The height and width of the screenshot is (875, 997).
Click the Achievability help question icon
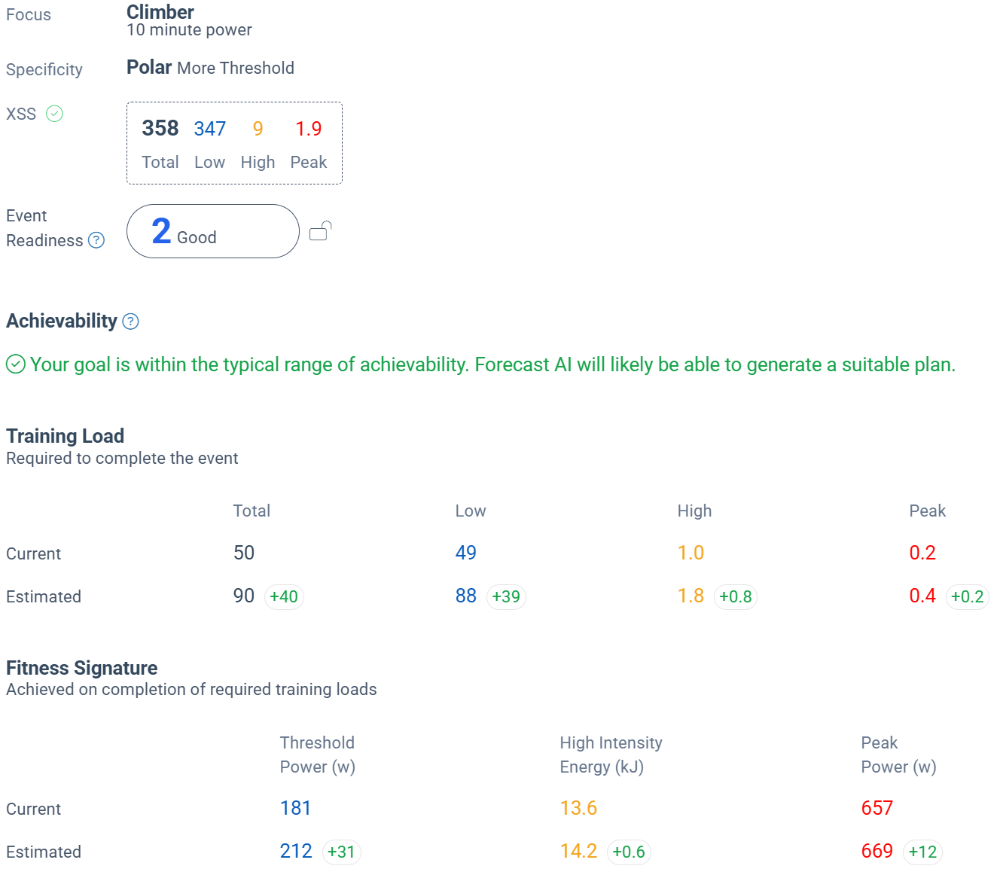(x=130, y=322)
